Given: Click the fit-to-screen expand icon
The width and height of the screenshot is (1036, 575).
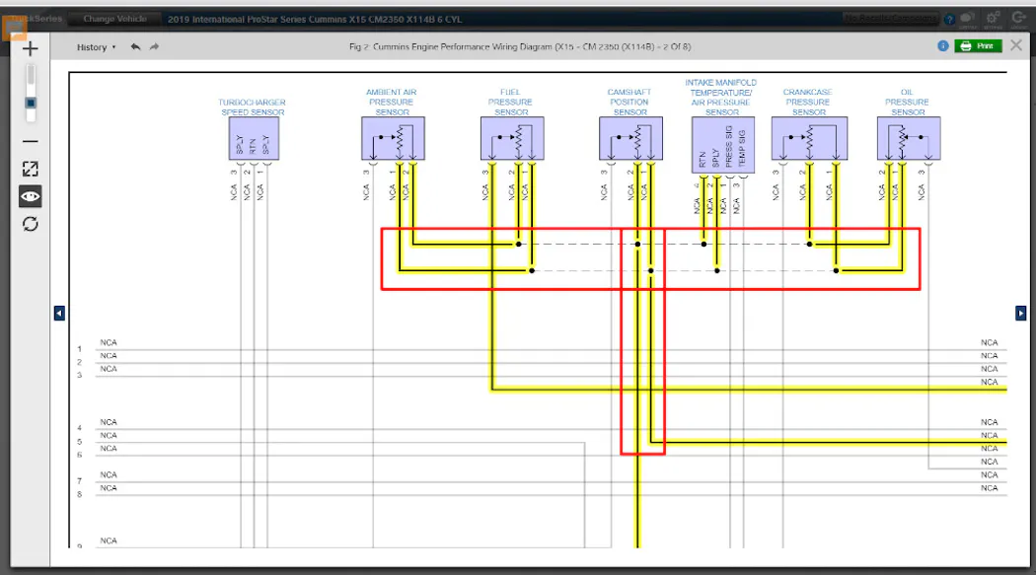Looking at the screenshot, I should point(31,169).
